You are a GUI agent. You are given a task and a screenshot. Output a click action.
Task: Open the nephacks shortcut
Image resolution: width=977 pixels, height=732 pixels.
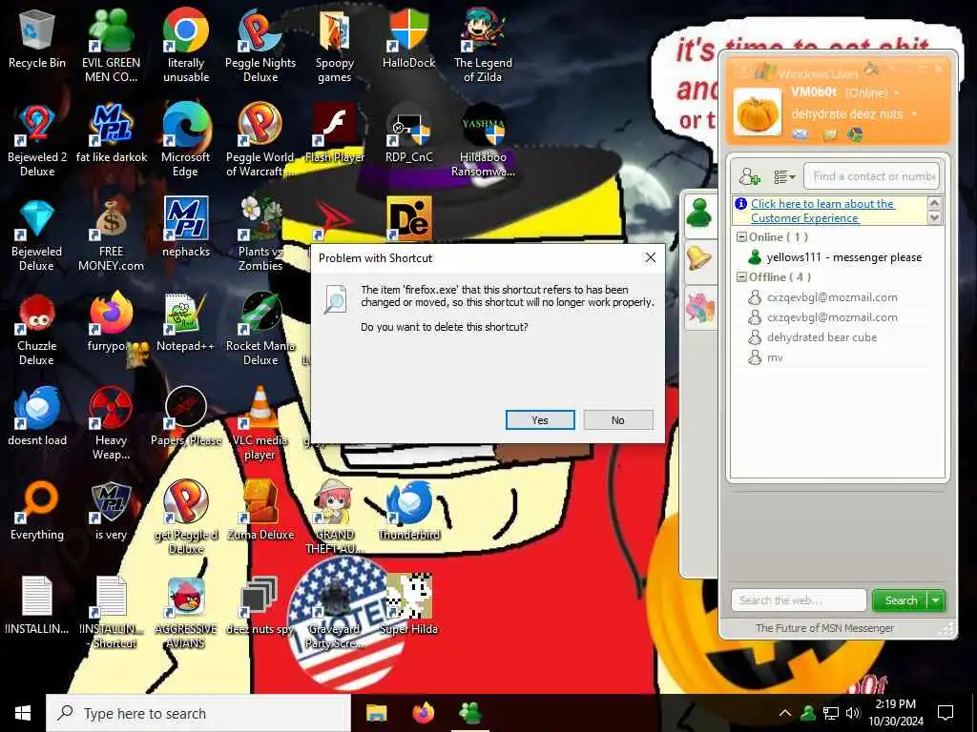[x=186, y=228]
